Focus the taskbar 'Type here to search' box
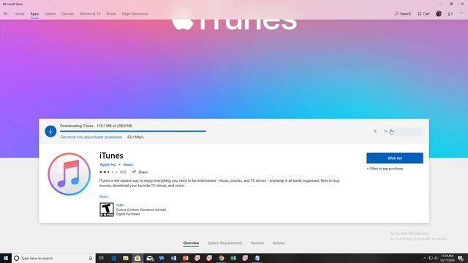Screen dimensions: 468x263 point(53,258)
